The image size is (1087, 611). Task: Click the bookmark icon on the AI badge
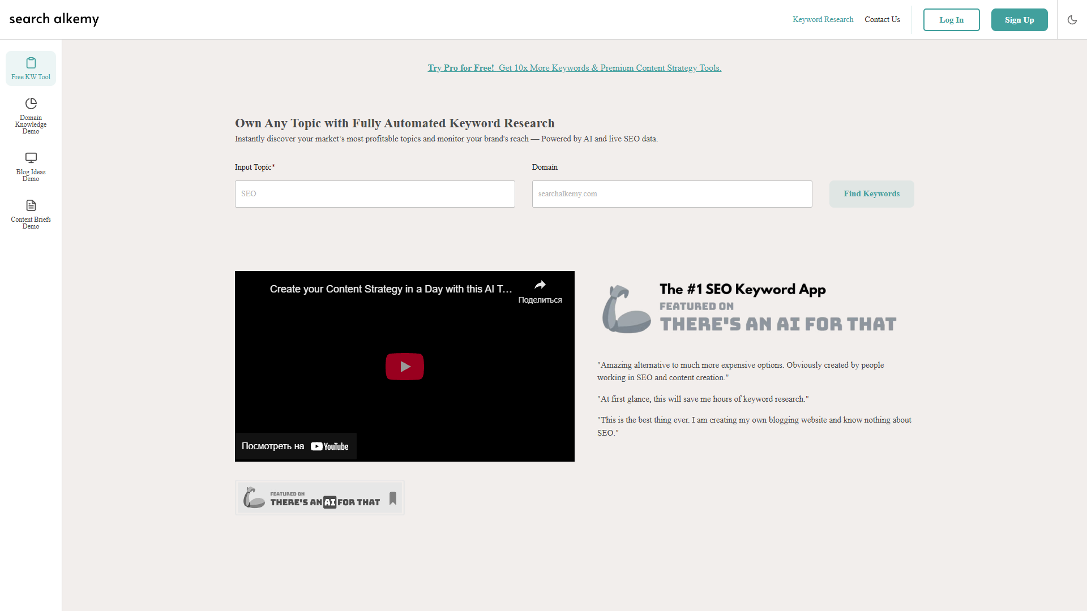(x=393, y=498)
